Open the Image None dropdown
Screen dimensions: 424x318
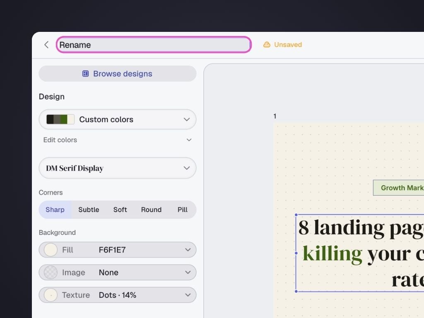(x=117, y=272)
